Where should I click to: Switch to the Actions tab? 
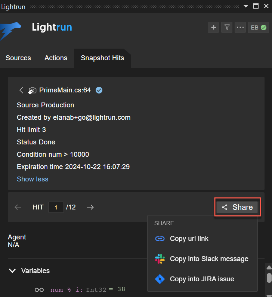pyautogui.click(x=56, y=58)
